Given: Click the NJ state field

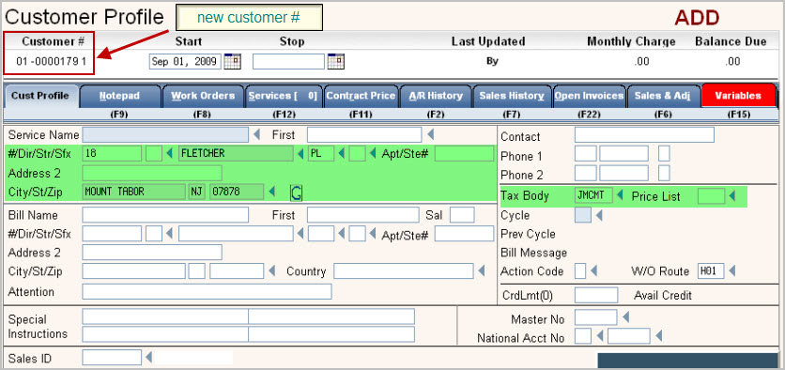Looking at the screenshot, I should pos(197,192).
